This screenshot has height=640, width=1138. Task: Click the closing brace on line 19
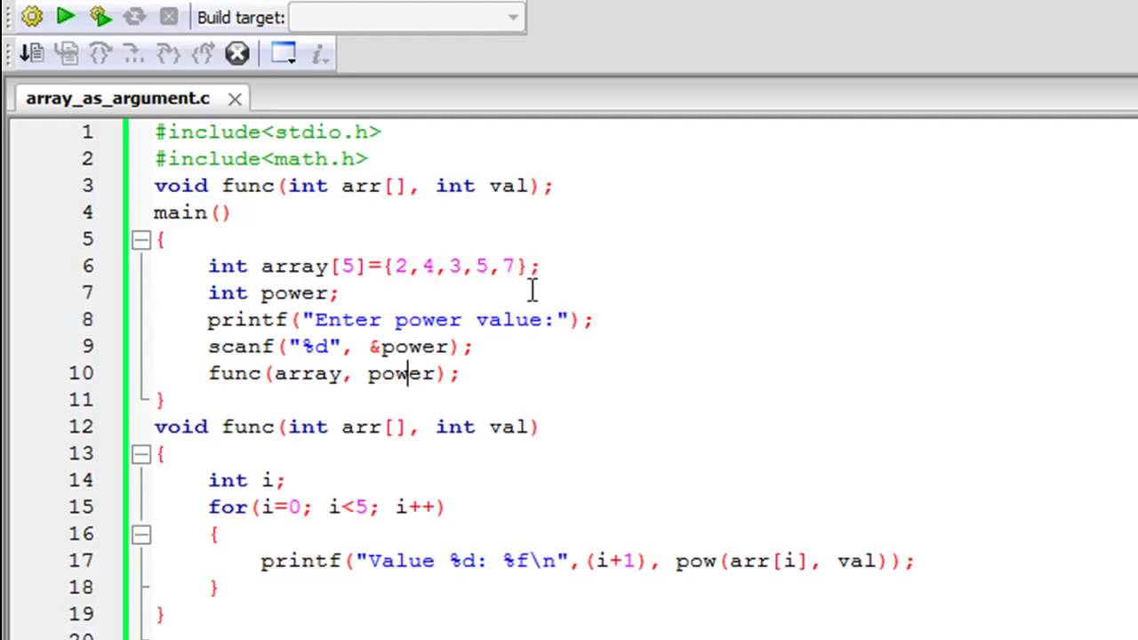160,614
